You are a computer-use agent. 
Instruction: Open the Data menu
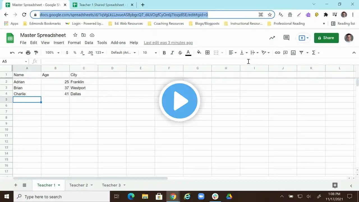89,43
